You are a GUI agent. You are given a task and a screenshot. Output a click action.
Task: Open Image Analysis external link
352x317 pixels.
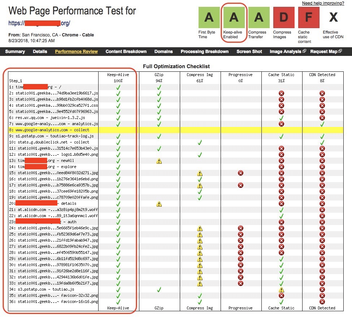click(287, 52)
